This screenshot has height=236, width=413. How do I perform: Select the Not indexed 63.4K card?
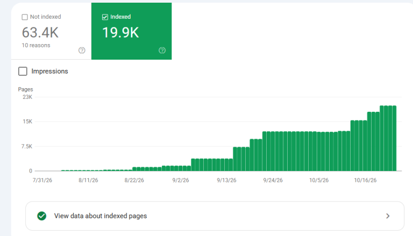tap(51, 31)
